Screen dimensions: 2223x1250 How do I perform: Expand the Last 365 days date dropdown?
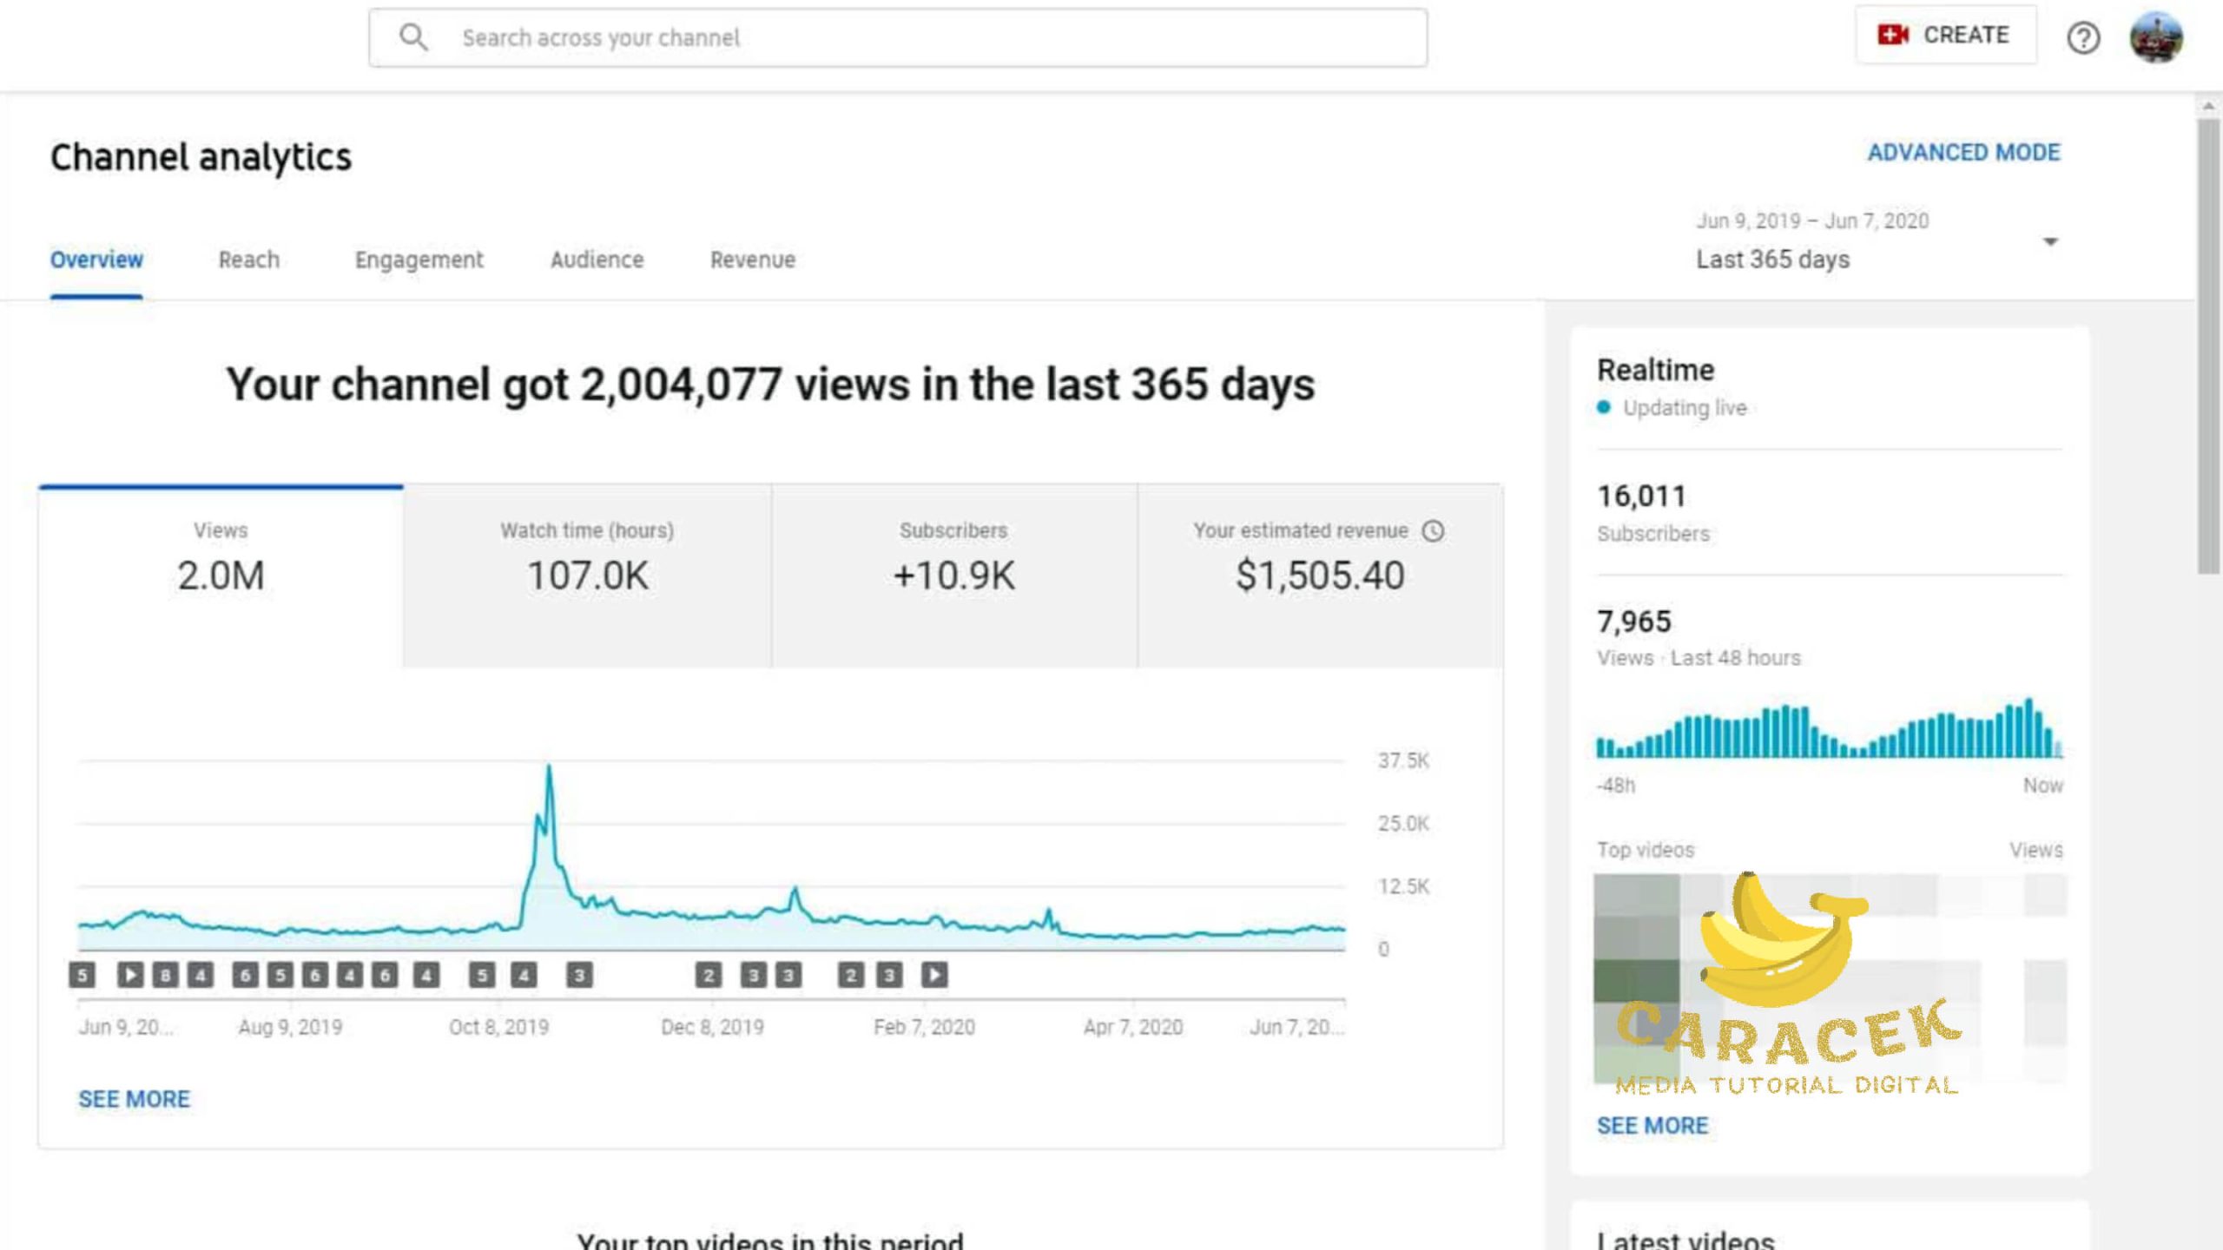tap(2049, 242)
